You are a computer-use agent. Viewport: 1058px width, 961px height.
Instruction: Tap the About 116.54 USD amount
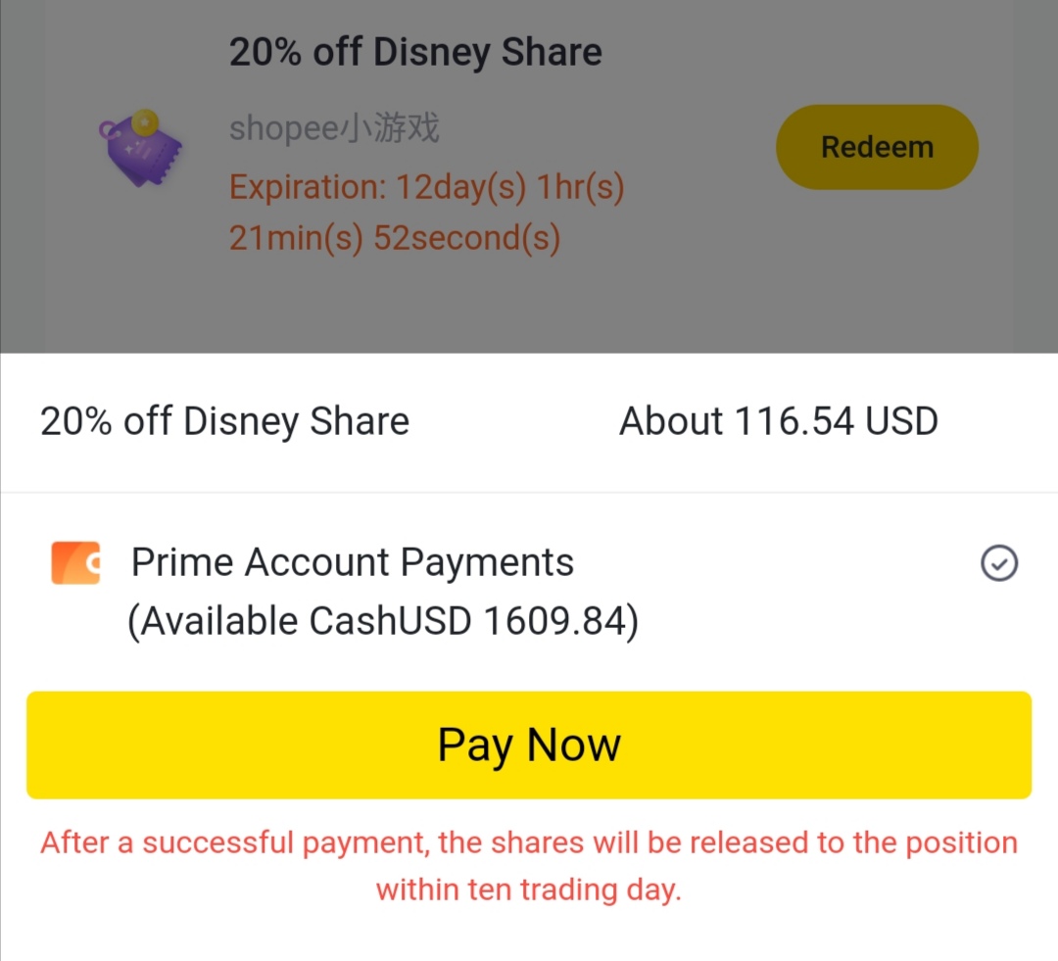pos(779,421)
